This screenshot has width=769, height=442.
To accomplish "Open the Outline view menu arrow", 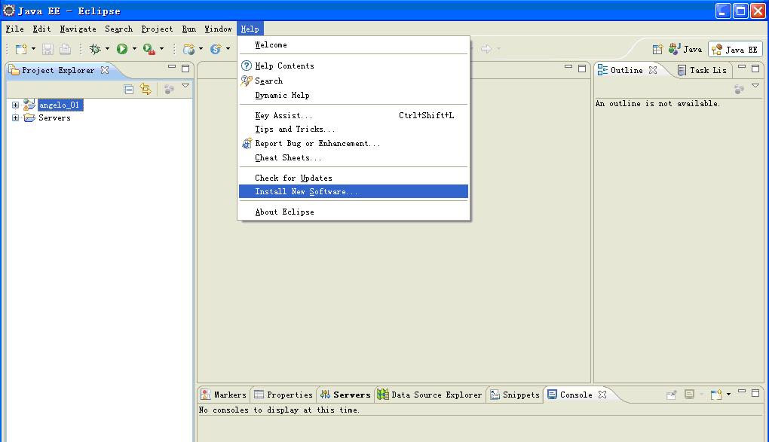I will pos(755,86).
